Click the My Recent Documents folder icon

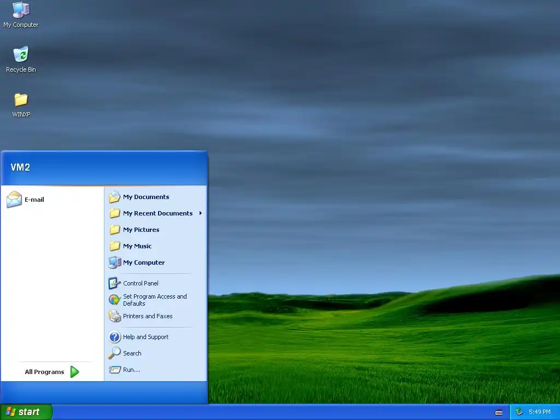click(x=115, y=213)
